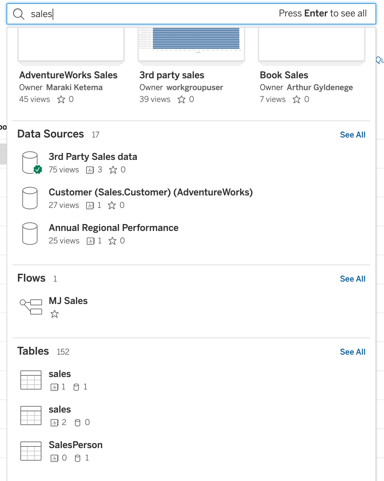Click the Annual Regional Performance title
The image size is (384, 481).
pyautogui.click(x=113, y=228)
